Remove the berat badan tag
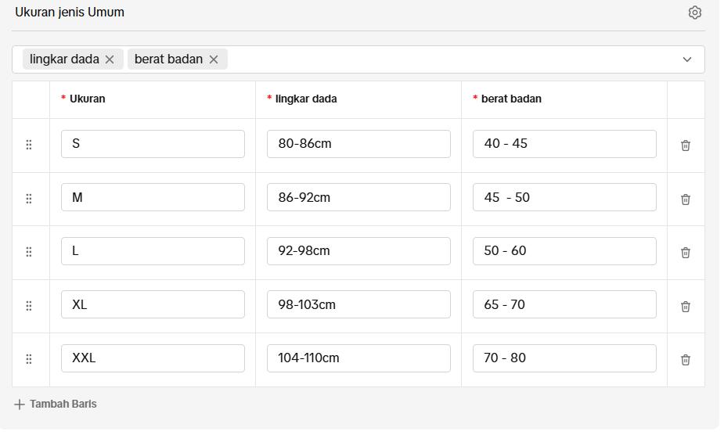This screenshot has height=435, width=724. (214, 59)
